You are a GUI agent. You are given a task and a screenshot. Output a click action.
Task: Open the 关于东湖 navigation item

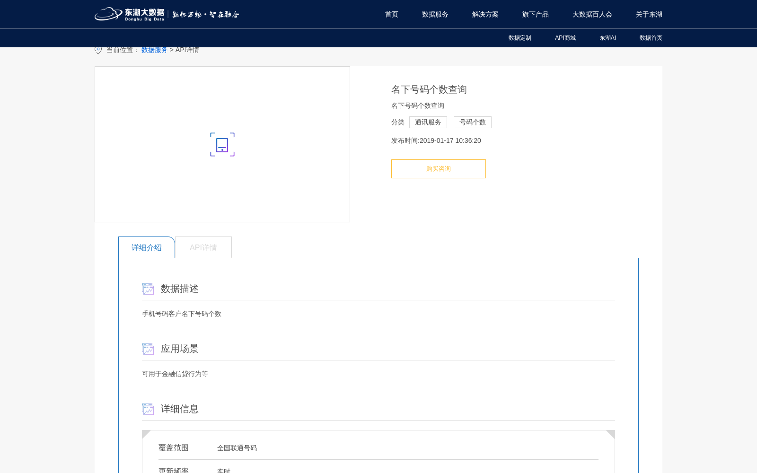click(x=649, y=14)
